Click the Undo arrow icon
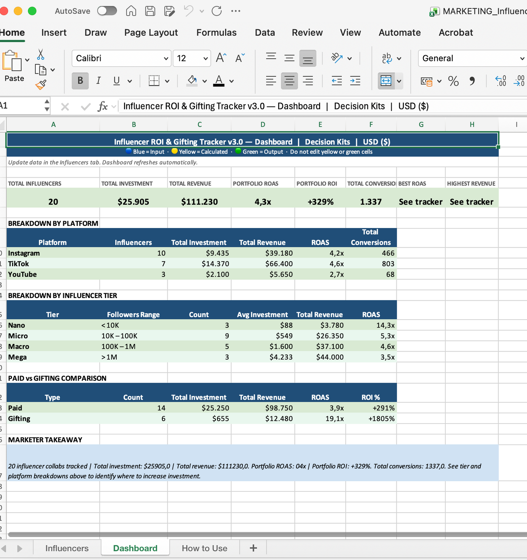The width and height of the screenshot is (527, 560). [x=189, y=11]
